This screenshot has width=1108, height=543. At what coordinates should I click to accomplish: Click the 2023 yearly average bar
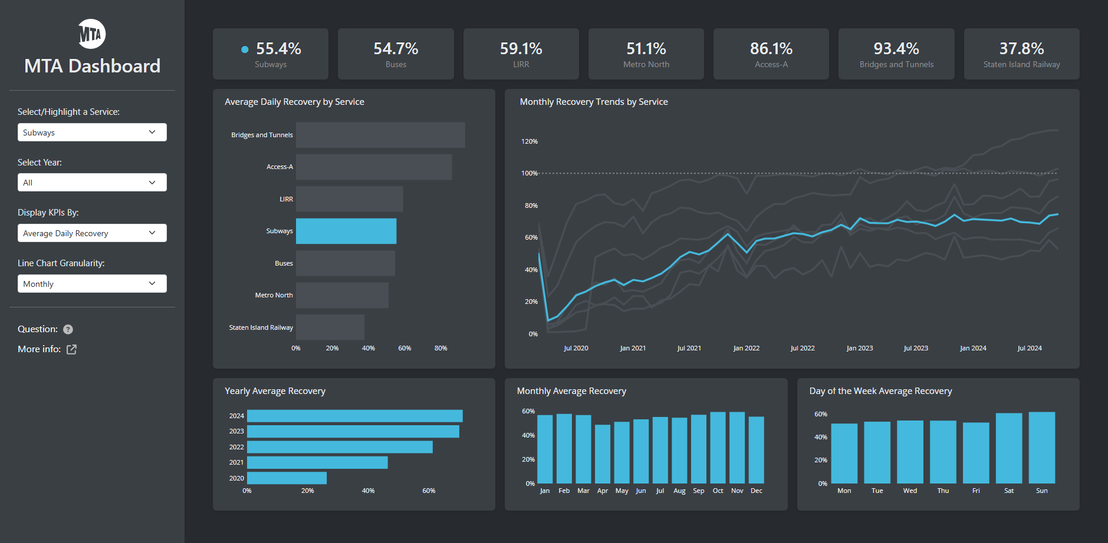point(353,432)
